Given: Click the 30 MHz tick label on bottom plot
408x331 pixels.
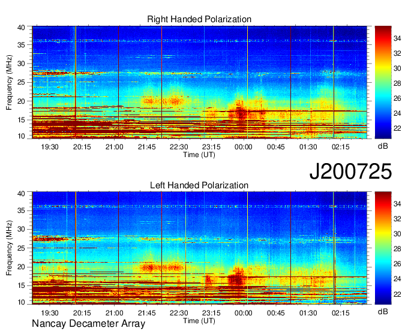Looking at the screenshot, I should tap(21, 229).
